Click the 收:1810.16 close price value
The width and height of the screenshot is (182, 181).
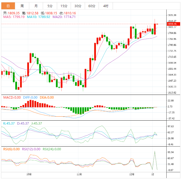click(x=68, y=13)
